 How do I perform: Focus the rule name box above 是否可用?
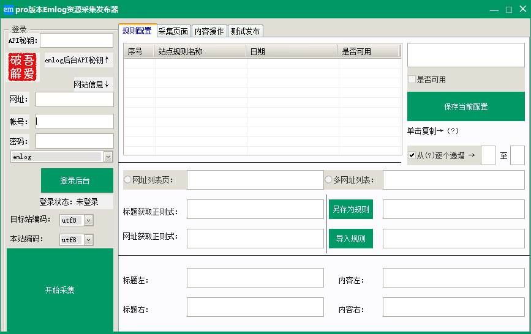466,55
